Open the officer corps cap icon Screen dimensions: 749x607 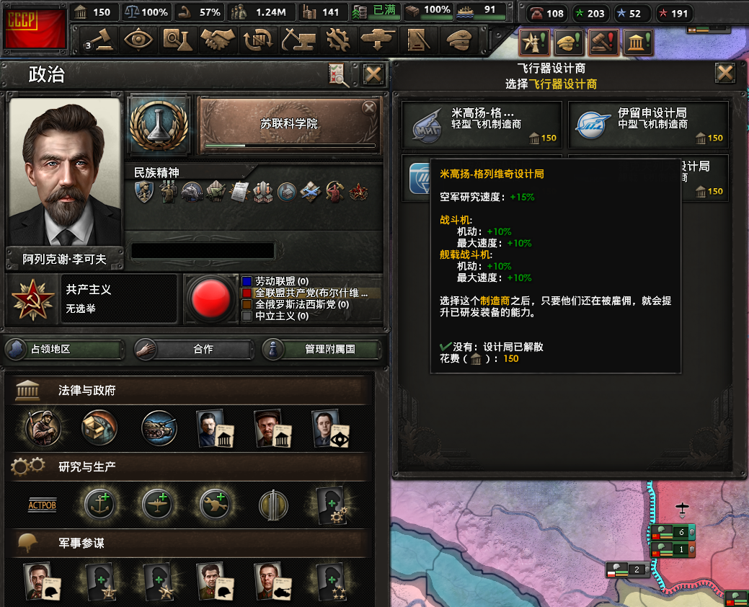(458, 40)
